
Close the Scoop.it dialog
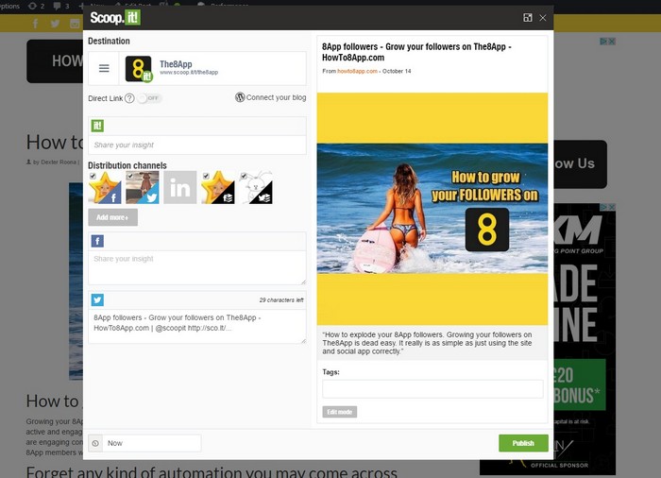543,18
